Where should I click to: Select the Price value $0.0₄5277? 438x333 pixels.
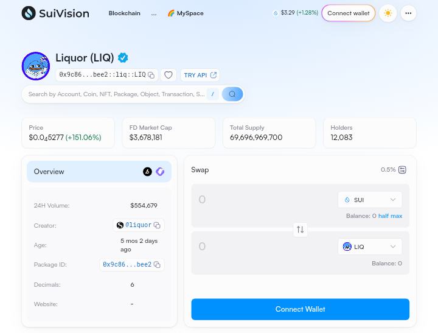[46, 138]
